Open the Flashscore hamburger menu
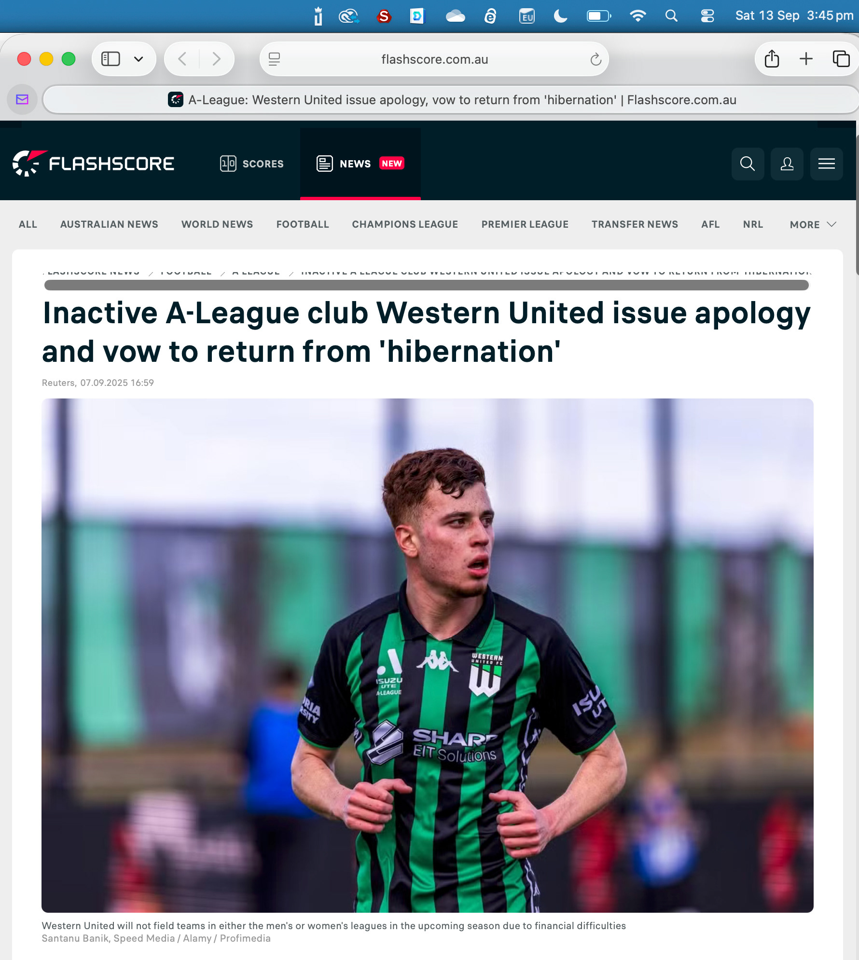The image size is (859, 960). tap(826, 164)
